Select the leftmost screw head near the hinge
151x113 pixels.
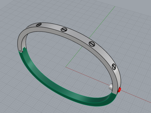(39, 25)
